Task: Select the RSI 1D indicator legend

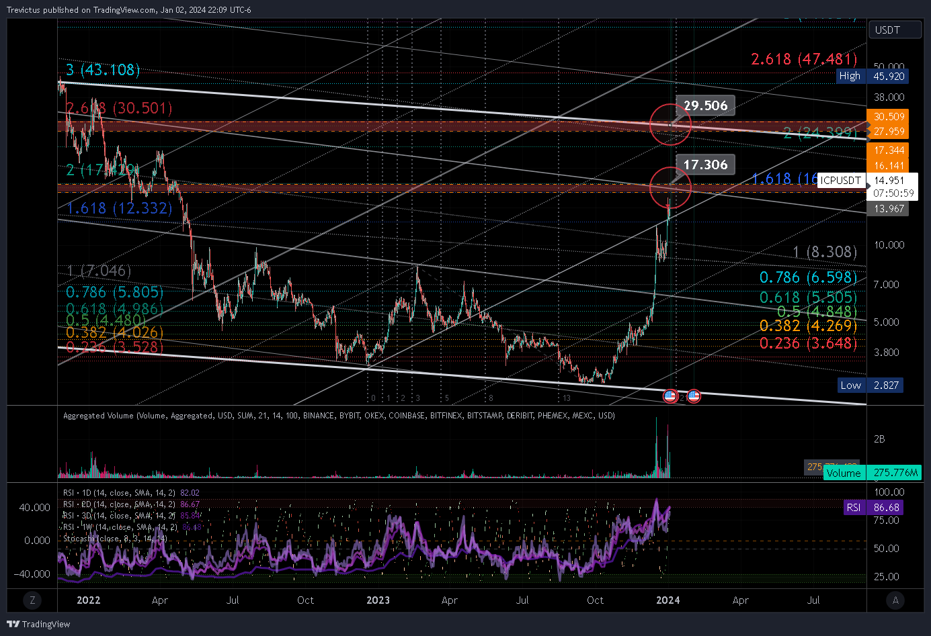Action: coord(131,493)
